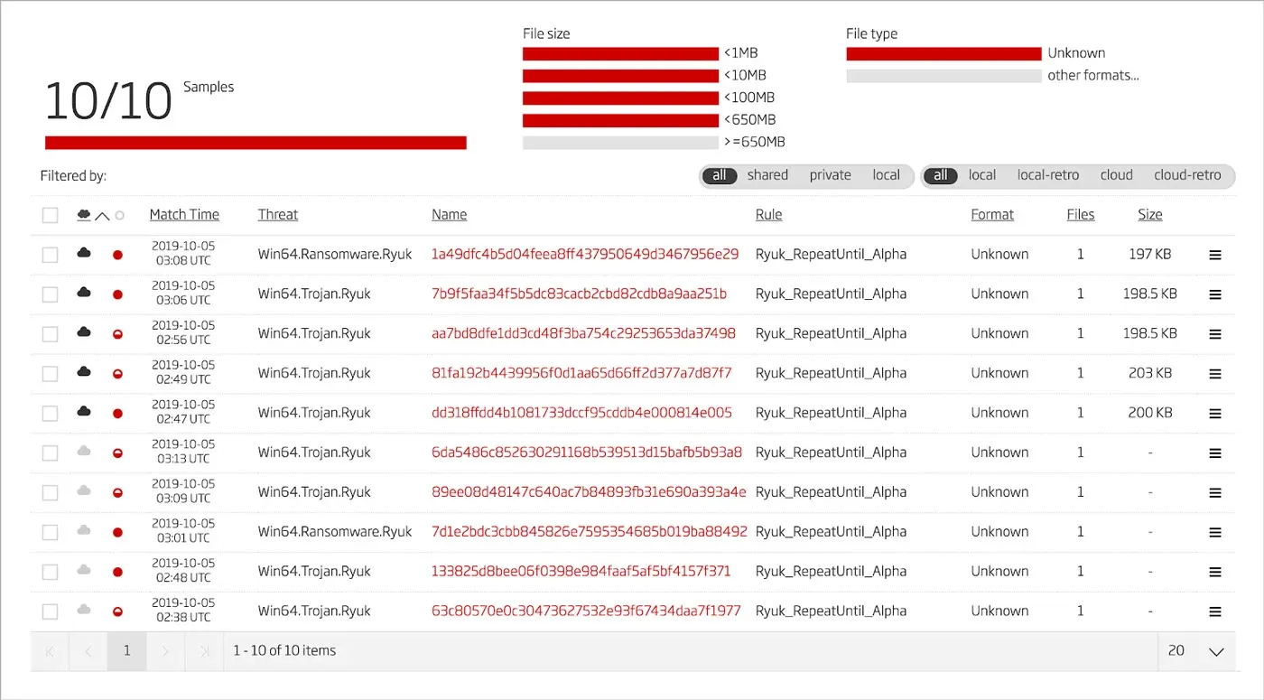Click red status dot in the 03:06 UTC row
The height and width of the screenshot is (700, 1264).
coord(117,294)
